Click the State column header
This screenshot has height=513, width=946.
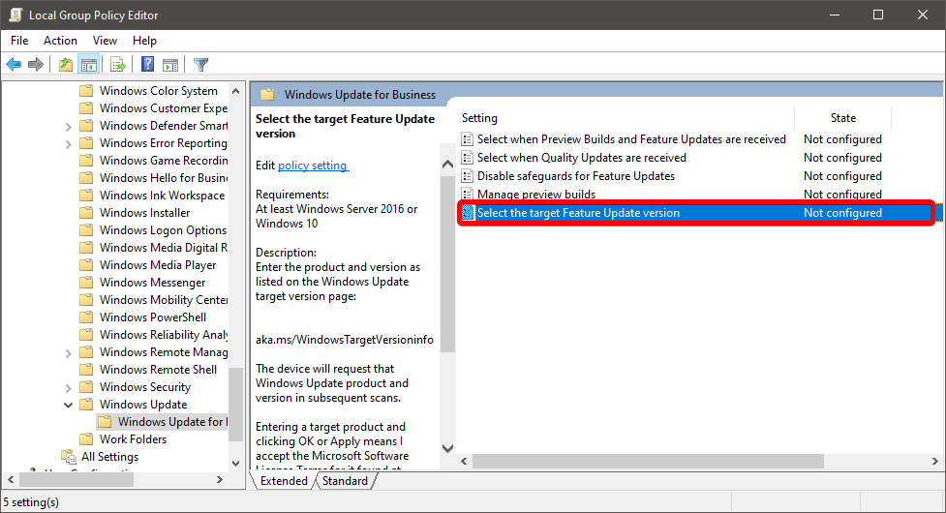click(x=842, y=118)
